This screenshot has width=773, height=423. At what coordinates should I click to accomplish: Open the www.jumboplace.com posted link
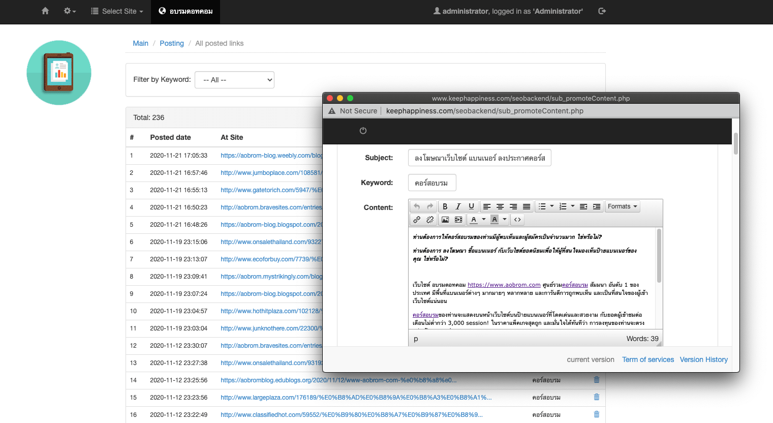[x=271, y=173]
